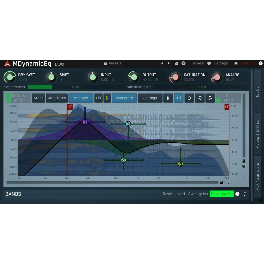Viewport: 264px width, 264px height.
Task: Open the Meters & Utilities side tab
Action: [257, 135]
